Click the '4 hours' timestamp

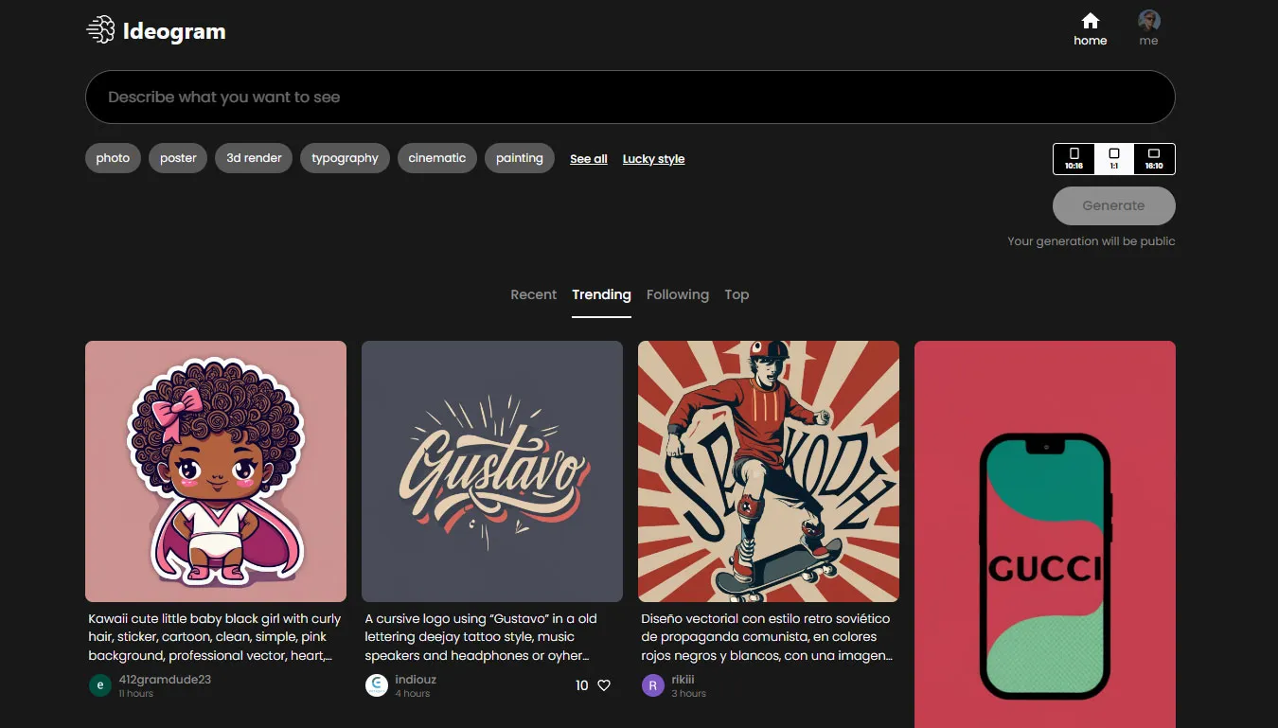pos(413,694)
